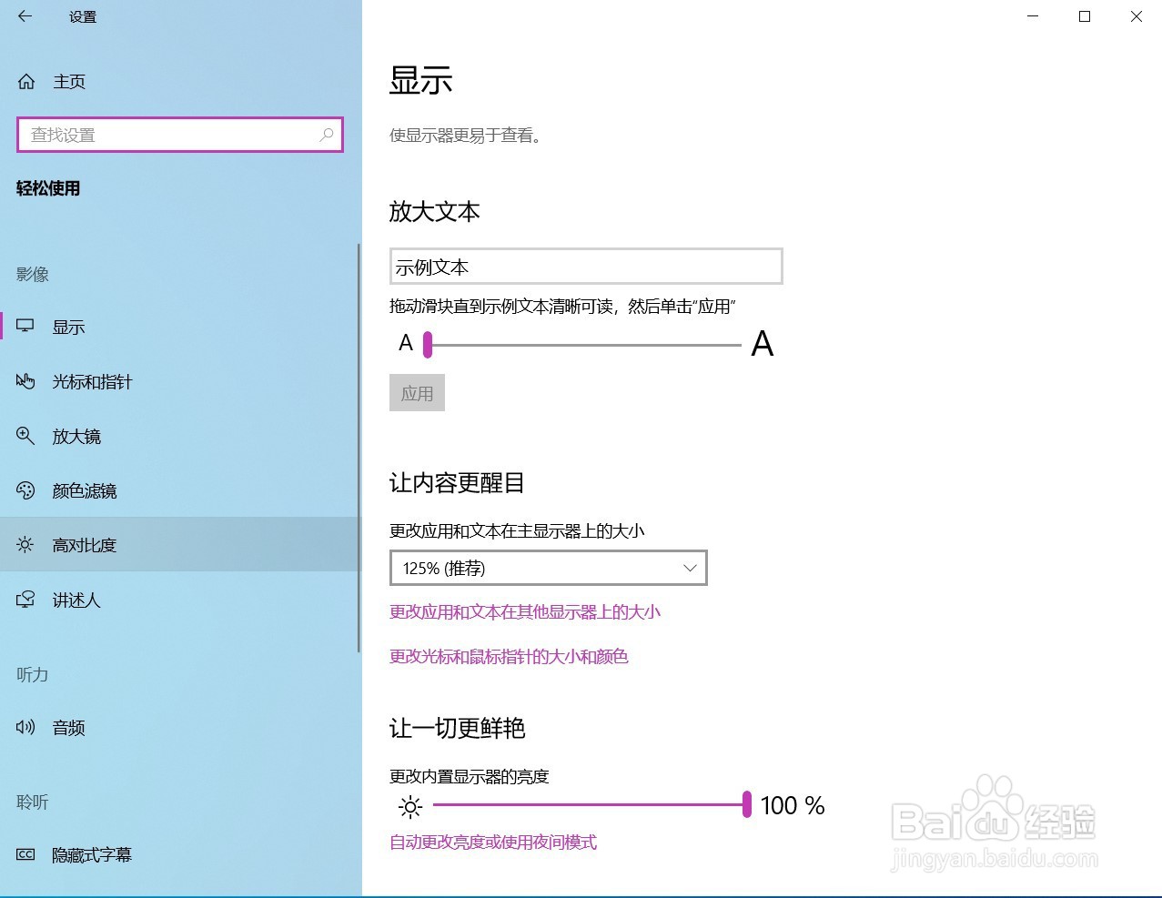Click the CC icon for 隐藏式字幕

25,854
